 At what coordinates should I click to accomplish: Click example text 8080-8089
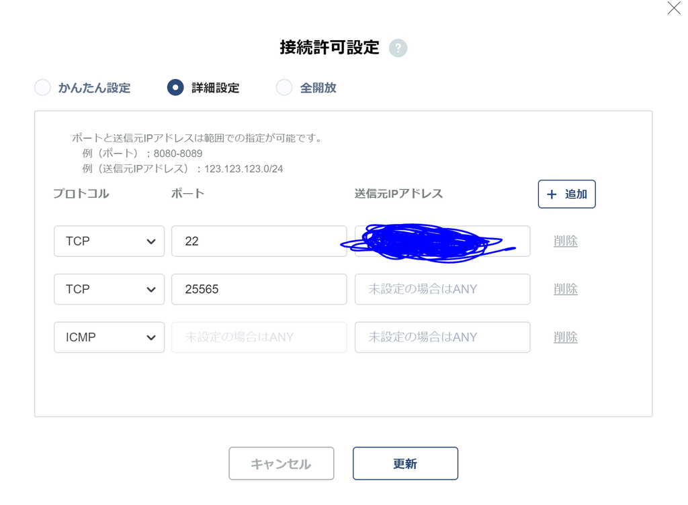pyautogui.click(x=177, y=154)
